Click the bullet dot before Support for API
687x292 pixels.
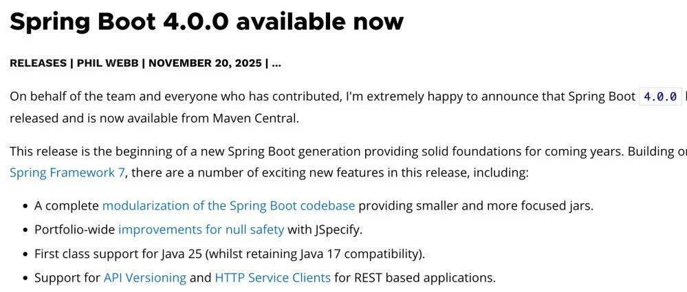coord(25,278)
